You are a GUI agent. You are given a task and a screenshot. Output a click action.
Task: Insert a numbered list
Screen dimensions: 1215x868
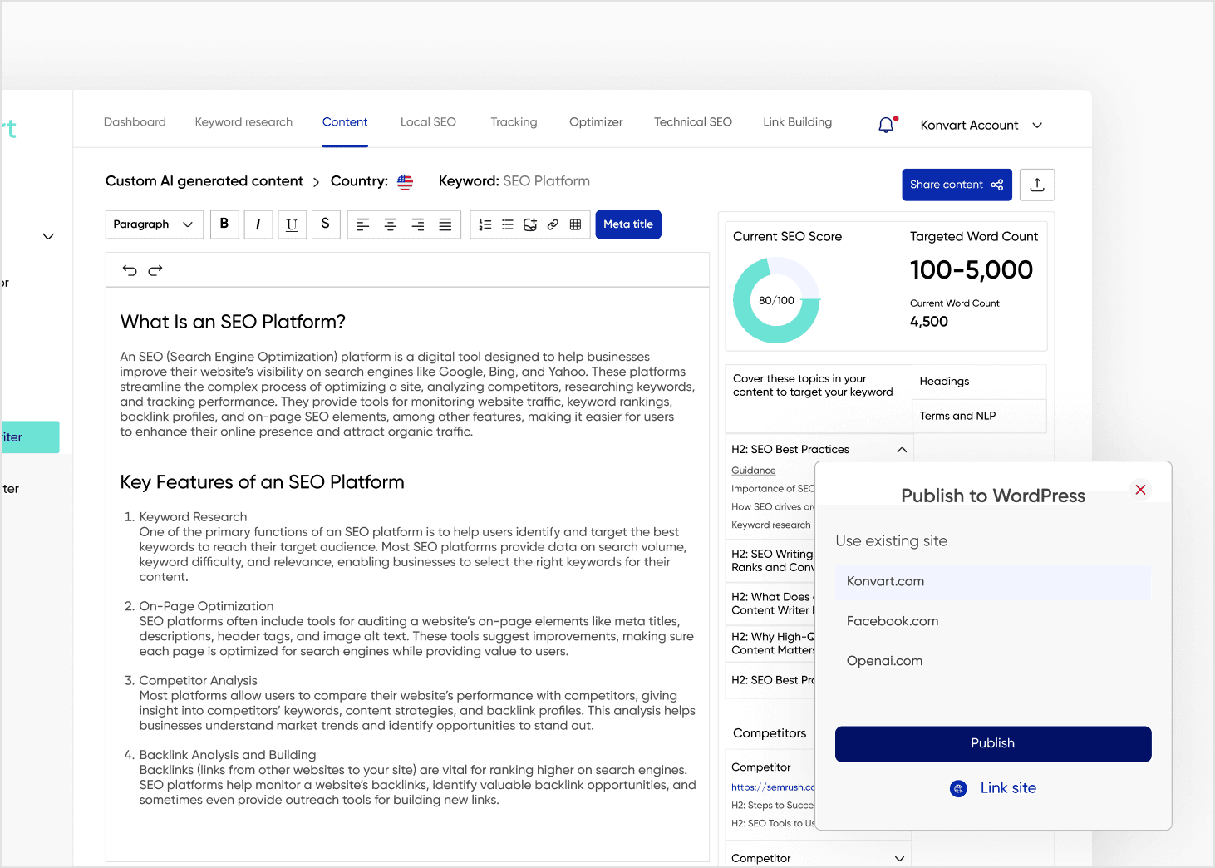click(x=485, y=224)
